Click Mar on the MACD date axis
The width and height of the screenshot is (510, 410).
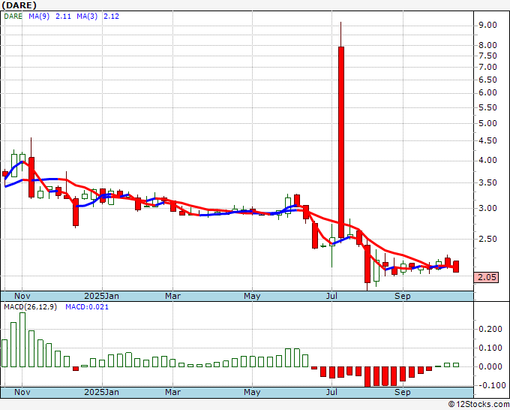coord(172,392)
